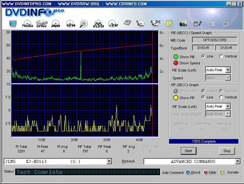Click the first DVD+R Type field
The width and height of the screenshot is (244, 184).
[203, 48]
